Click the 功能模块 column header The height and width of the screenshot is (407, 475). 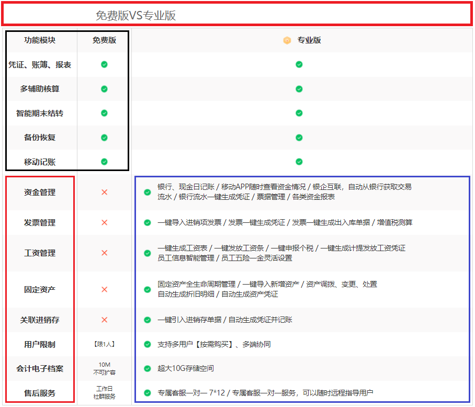[40, 40]
